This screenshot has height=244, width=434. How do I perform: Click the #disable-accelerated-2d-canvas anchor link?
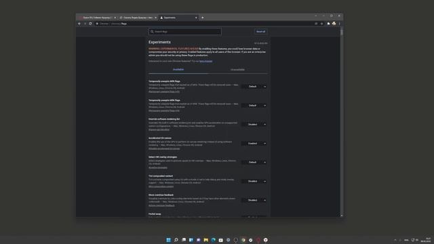click(164, 148)
